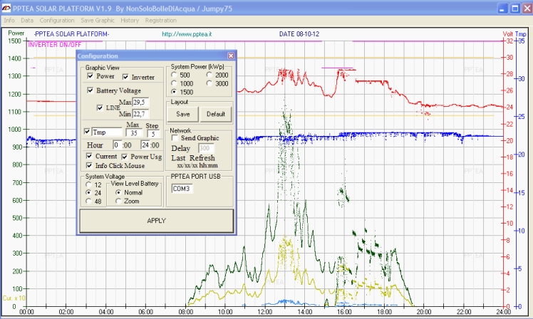Toggle the Tmp checkbox

click(x=87, y=131)
